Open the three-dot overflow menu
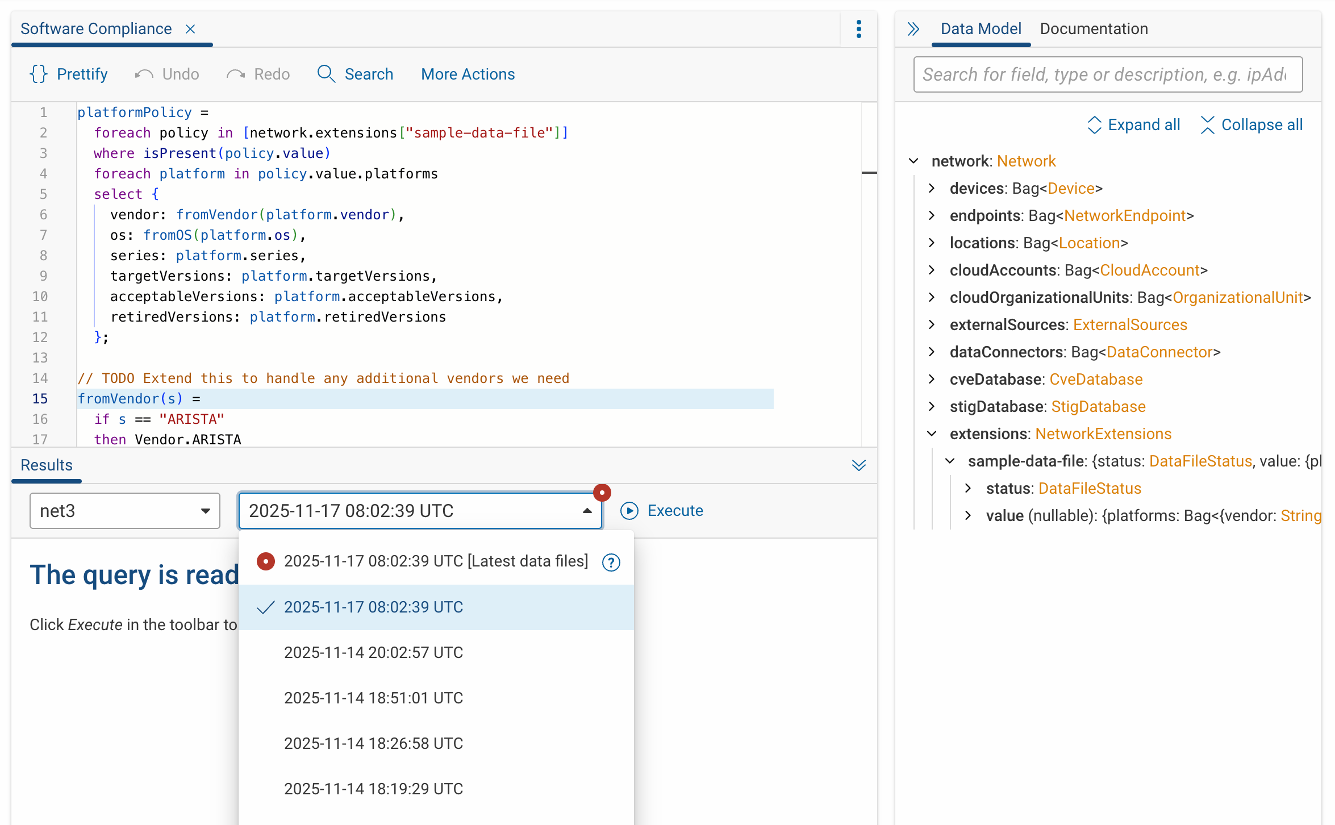 858,29
